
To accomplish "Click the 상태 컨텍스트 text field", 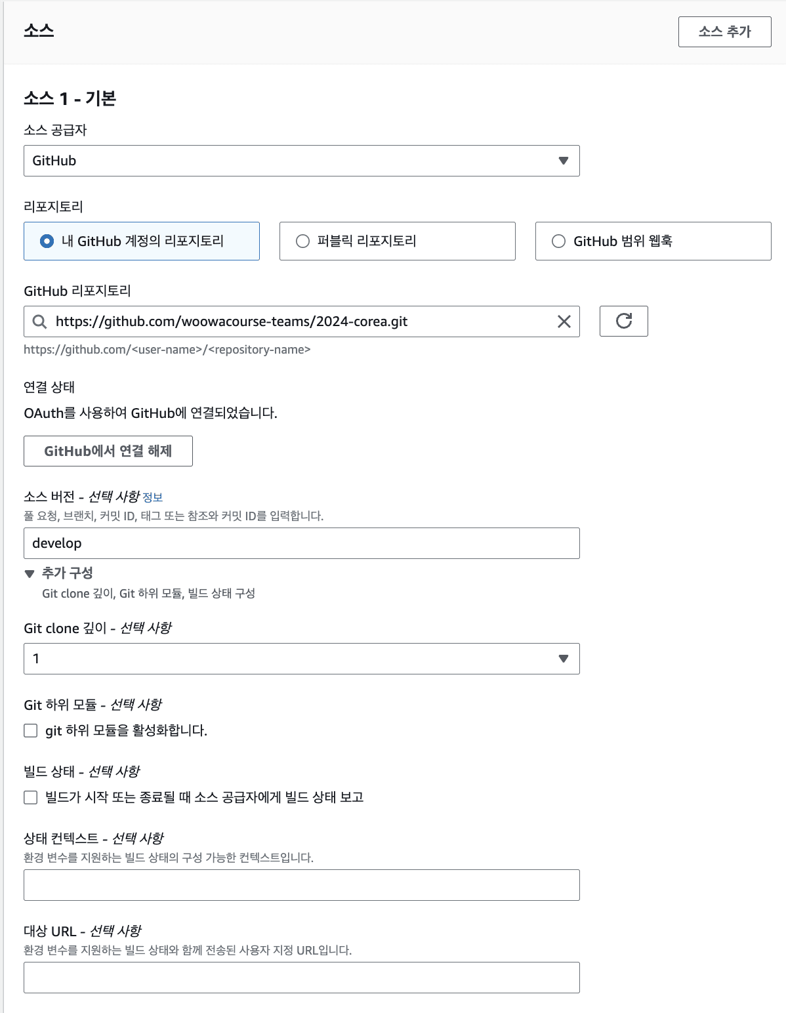I will (x=302, y=885).
